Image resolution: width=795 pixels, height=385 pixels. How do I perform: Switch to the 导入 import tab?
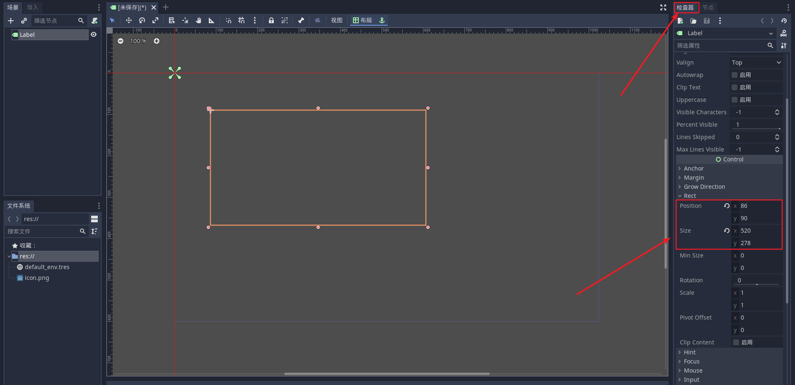point(32,7)
